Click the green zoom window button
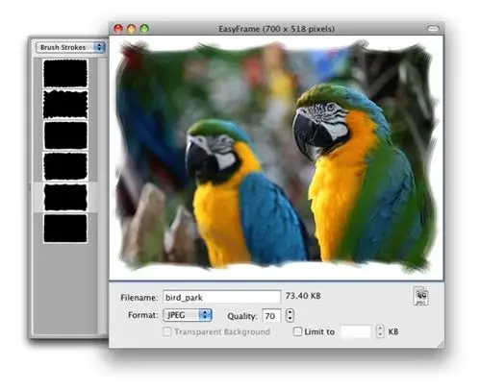Viewport: 480px width, 390px height. point(144,29)
